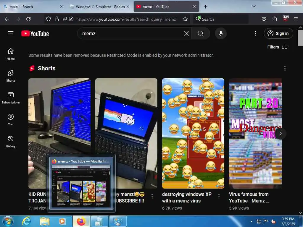Open 'Virus famous from YouTube - Memz' title
Screen dimensions: 303x227
249,197
